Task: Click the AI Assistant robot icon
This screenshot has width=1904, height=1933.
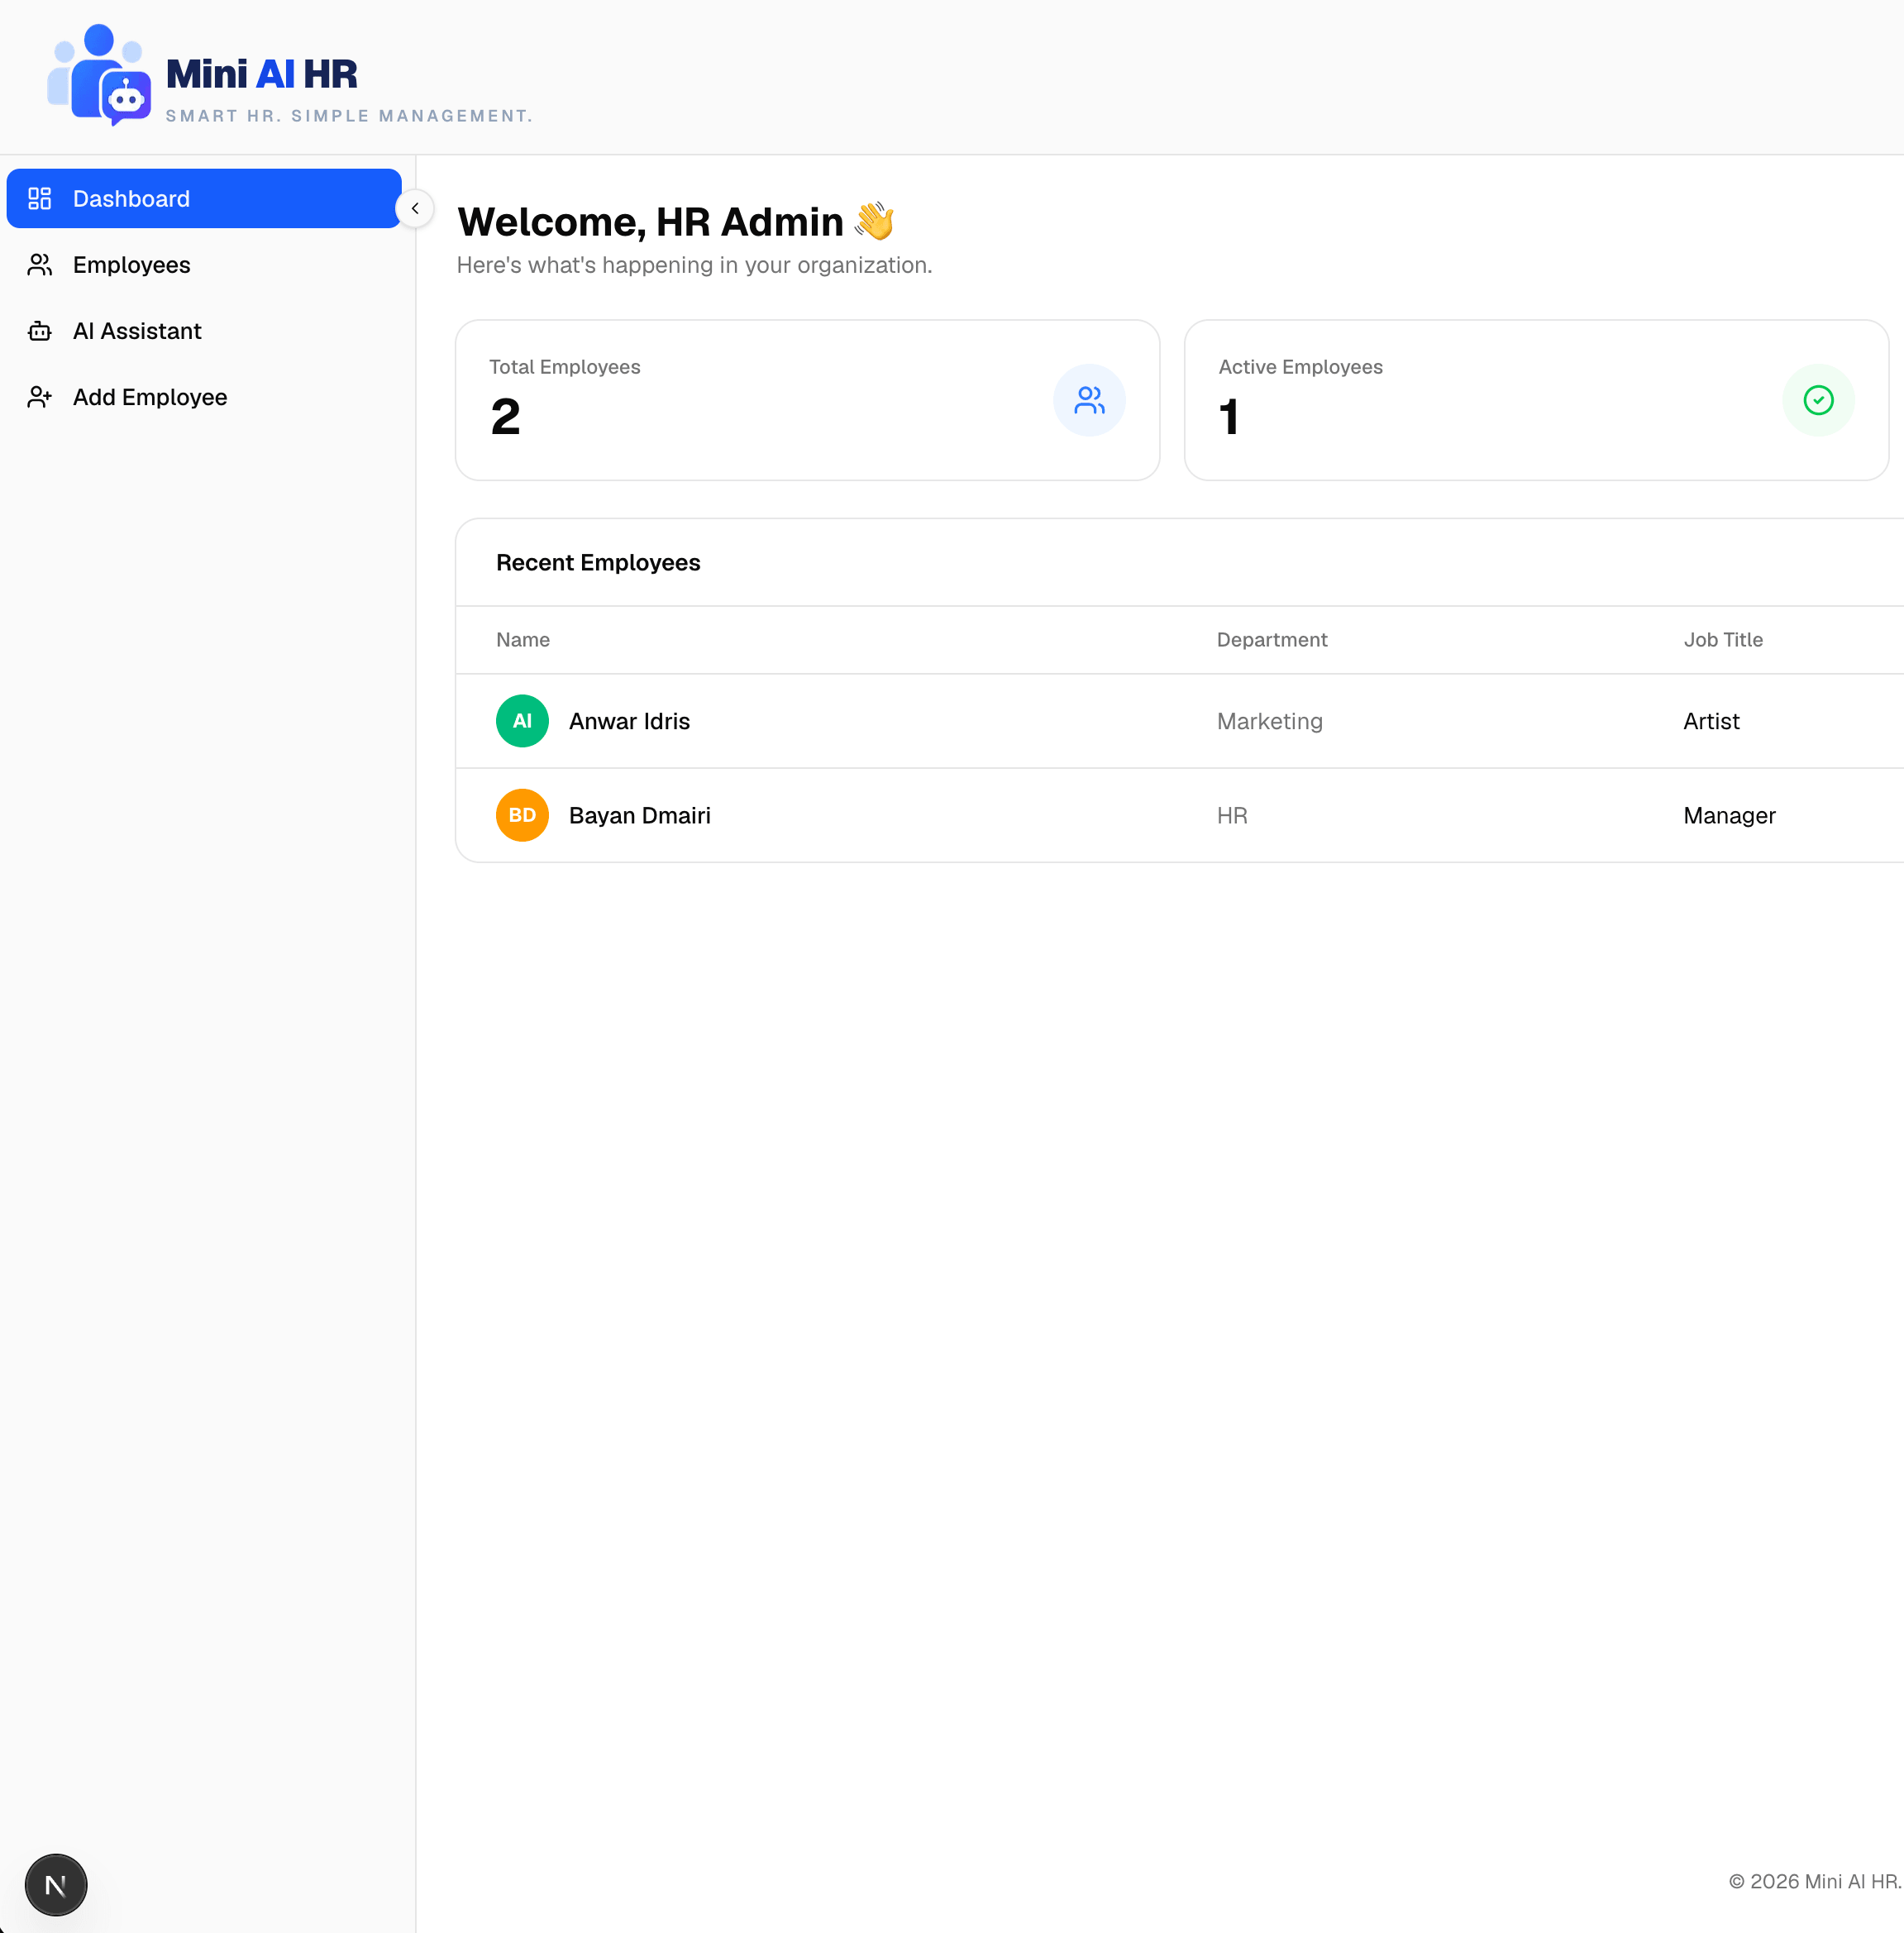Action: 40,330
